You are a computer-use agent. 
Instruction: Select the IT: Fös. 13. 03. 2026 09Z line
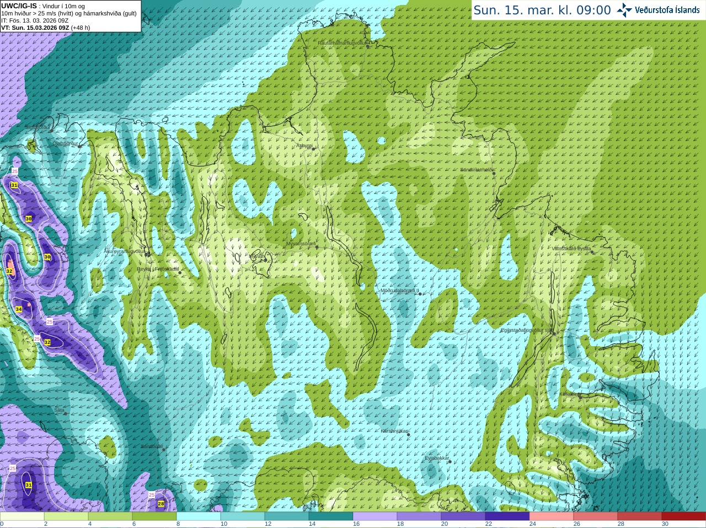(x=35, y=20)
